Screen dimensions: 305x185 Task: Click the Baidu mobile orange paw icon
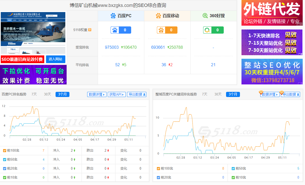pyautogui.click(x=158, y=16)
